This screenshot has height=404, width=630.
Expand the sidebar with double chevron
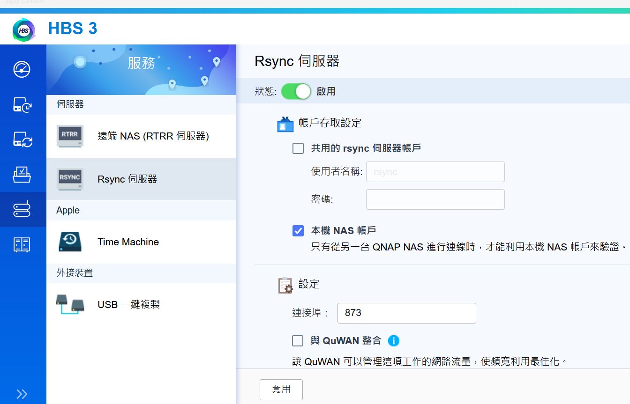[22, 394]
